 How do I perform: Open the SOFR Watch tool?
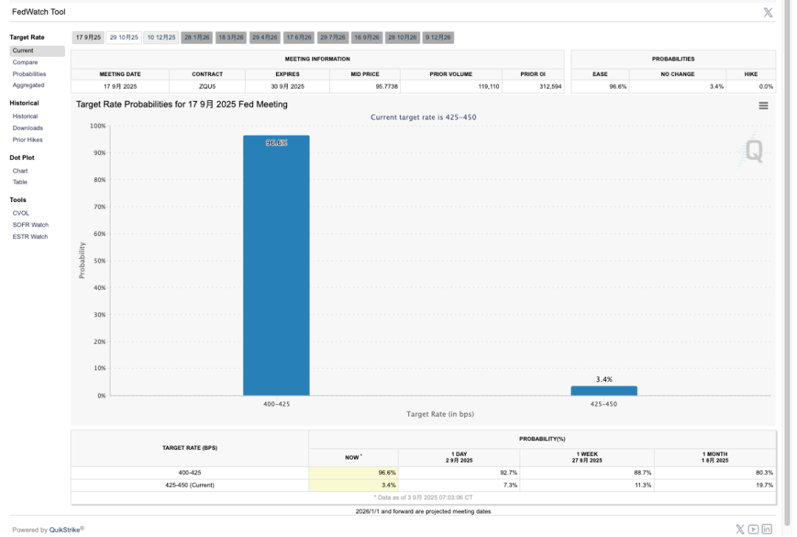pos(31,225)
